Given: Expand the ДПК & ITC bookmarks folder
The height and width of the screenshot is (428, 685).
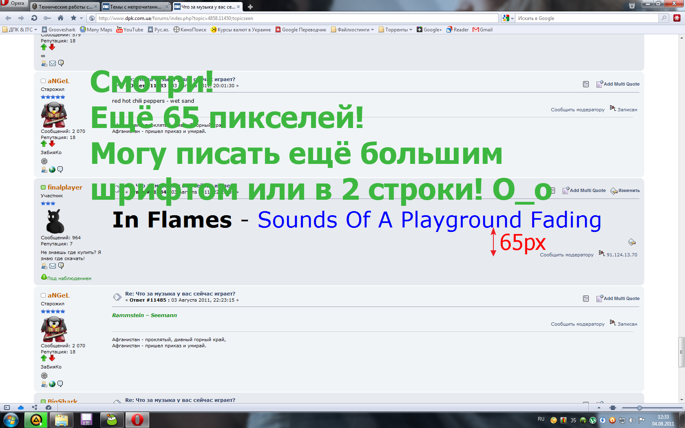Looking at the screenshot, I should pyautogui.click(x=20, y=30).
